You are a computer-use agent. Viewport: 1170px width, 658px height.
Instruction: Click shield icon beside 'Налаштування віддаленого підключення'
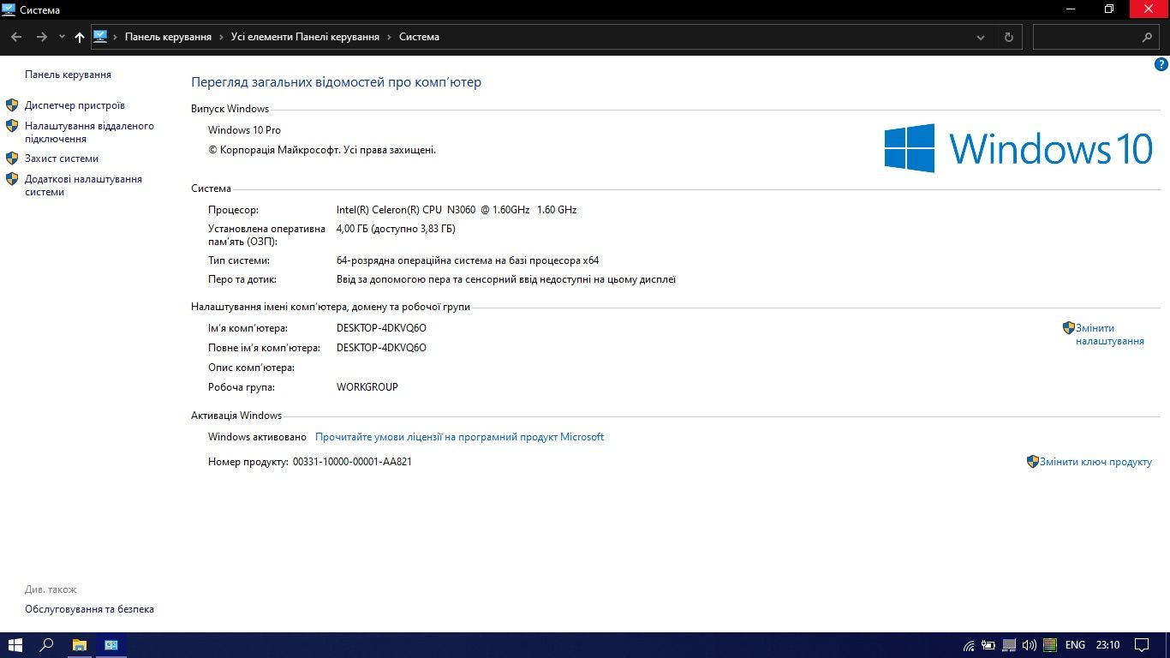12,126
